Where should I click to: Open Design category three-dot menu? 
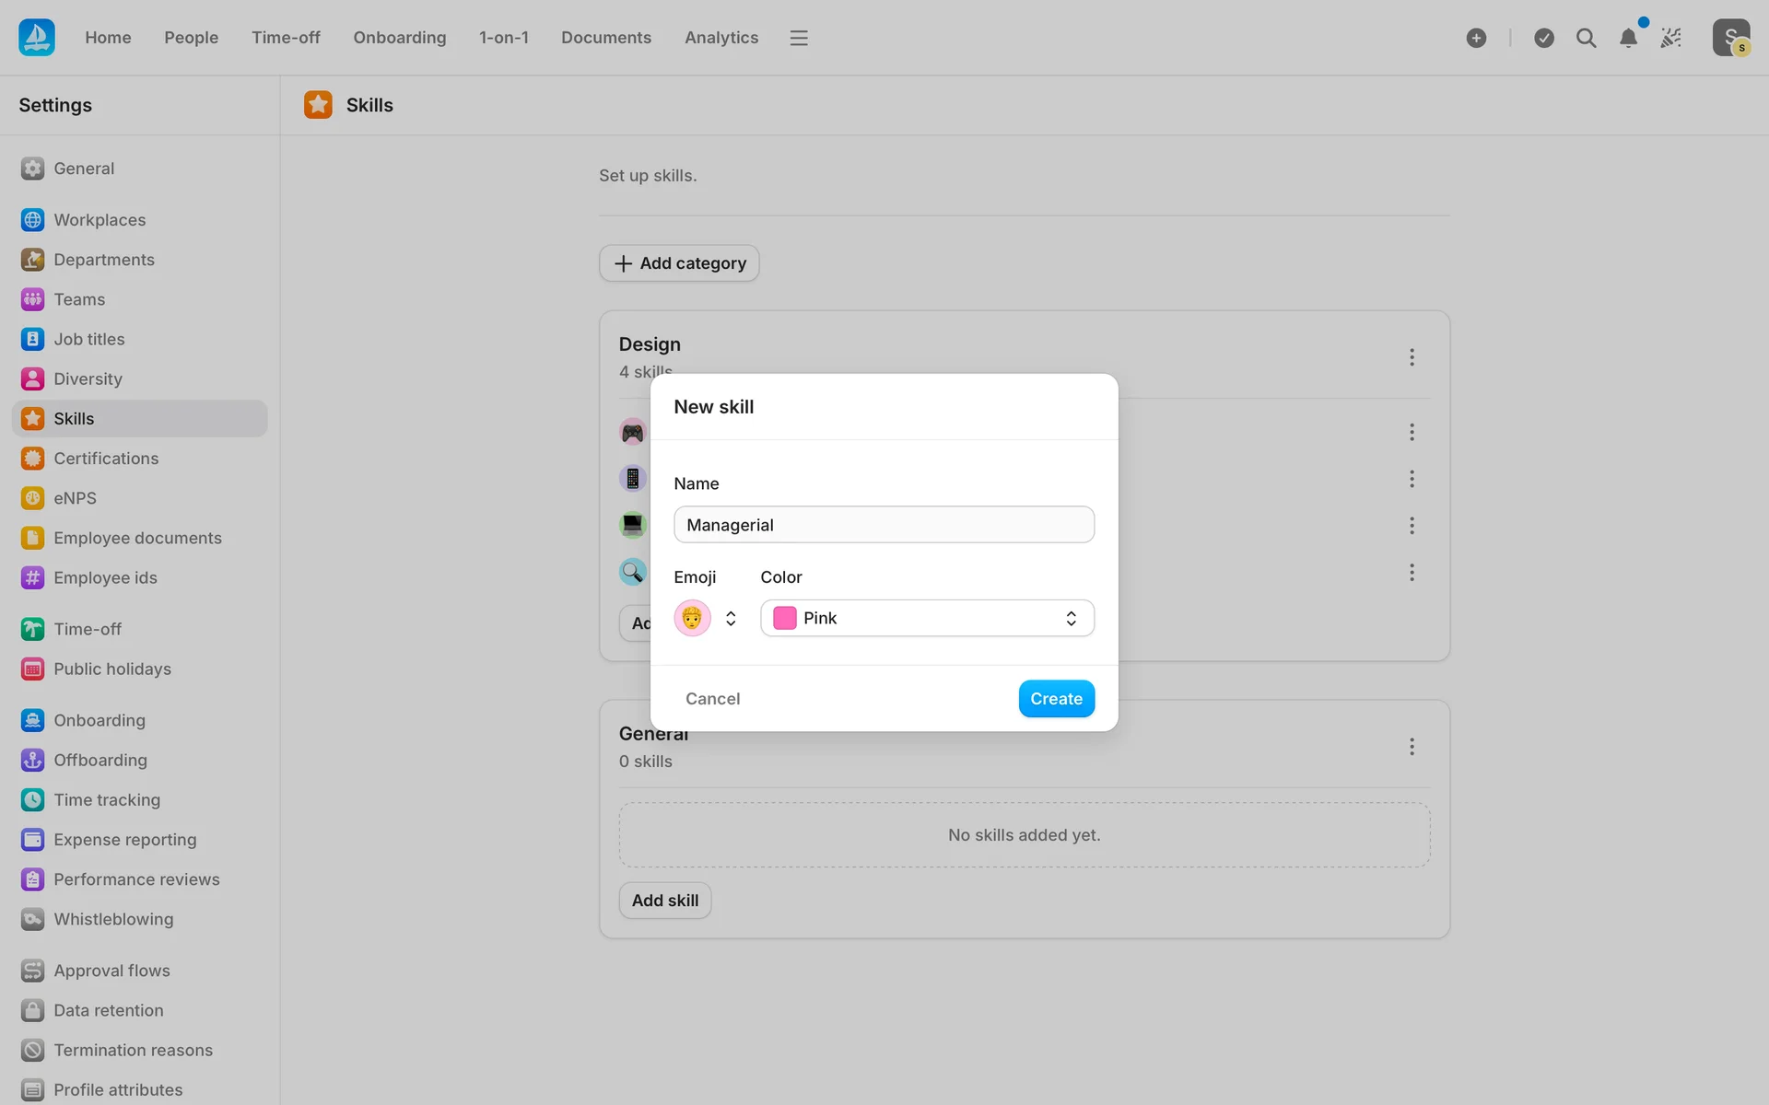coord(1412,357)
